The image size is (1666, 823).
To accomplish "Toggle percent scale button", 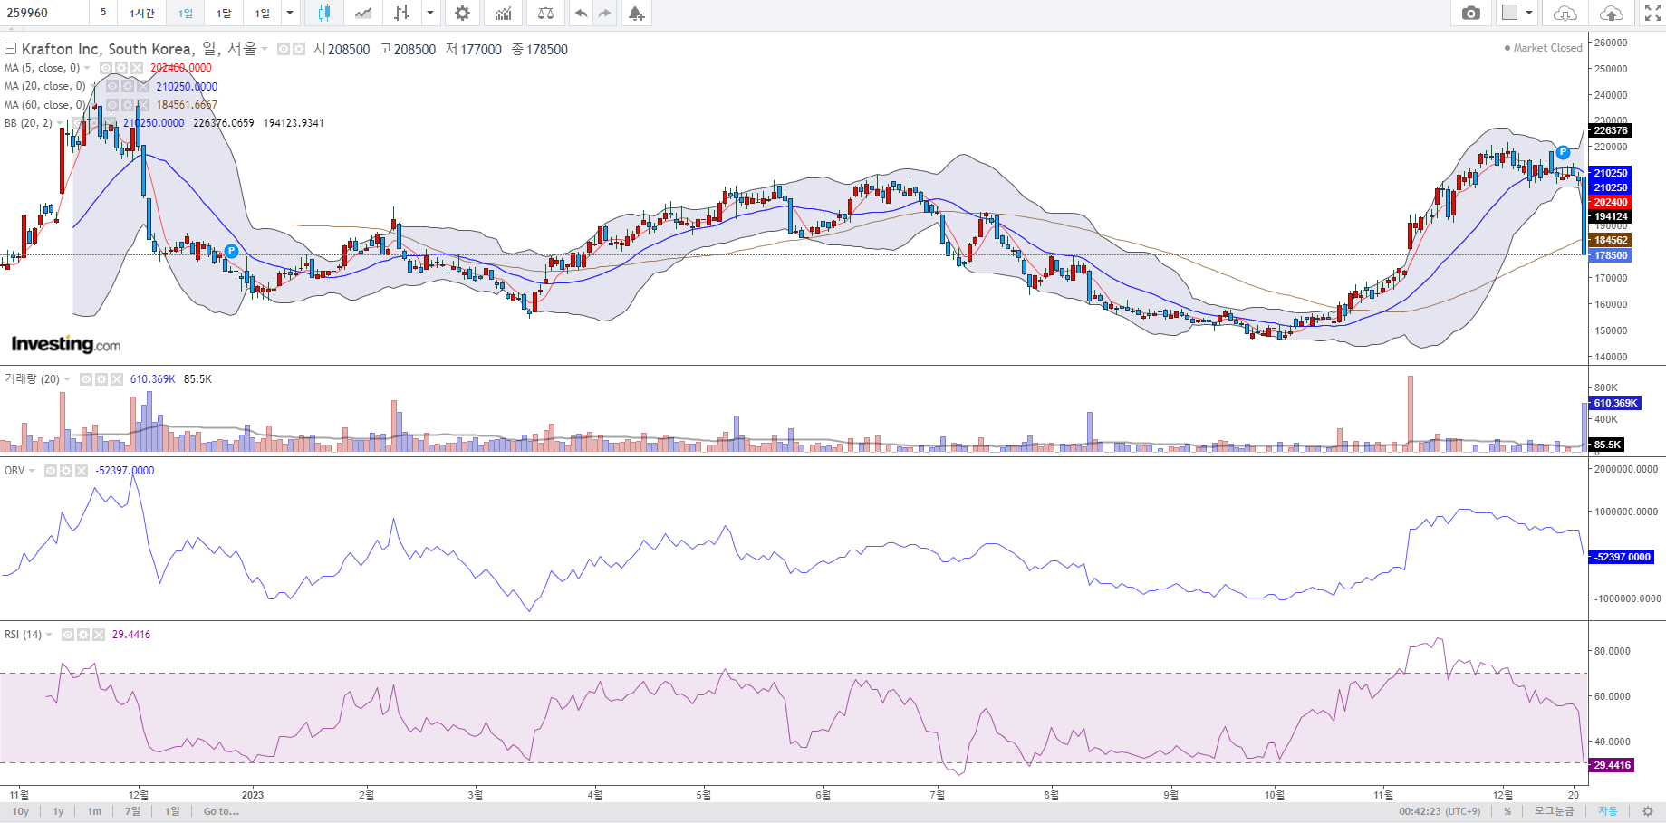I will point(1507,811).
